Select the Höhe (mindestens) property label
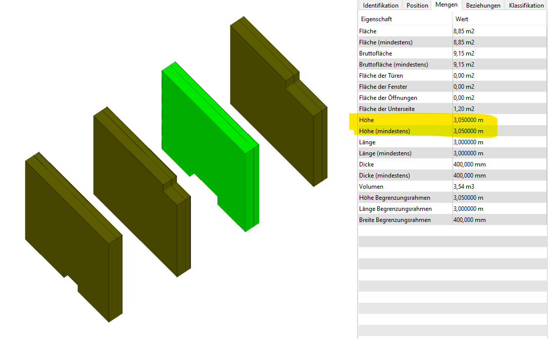 pos(384,131)
